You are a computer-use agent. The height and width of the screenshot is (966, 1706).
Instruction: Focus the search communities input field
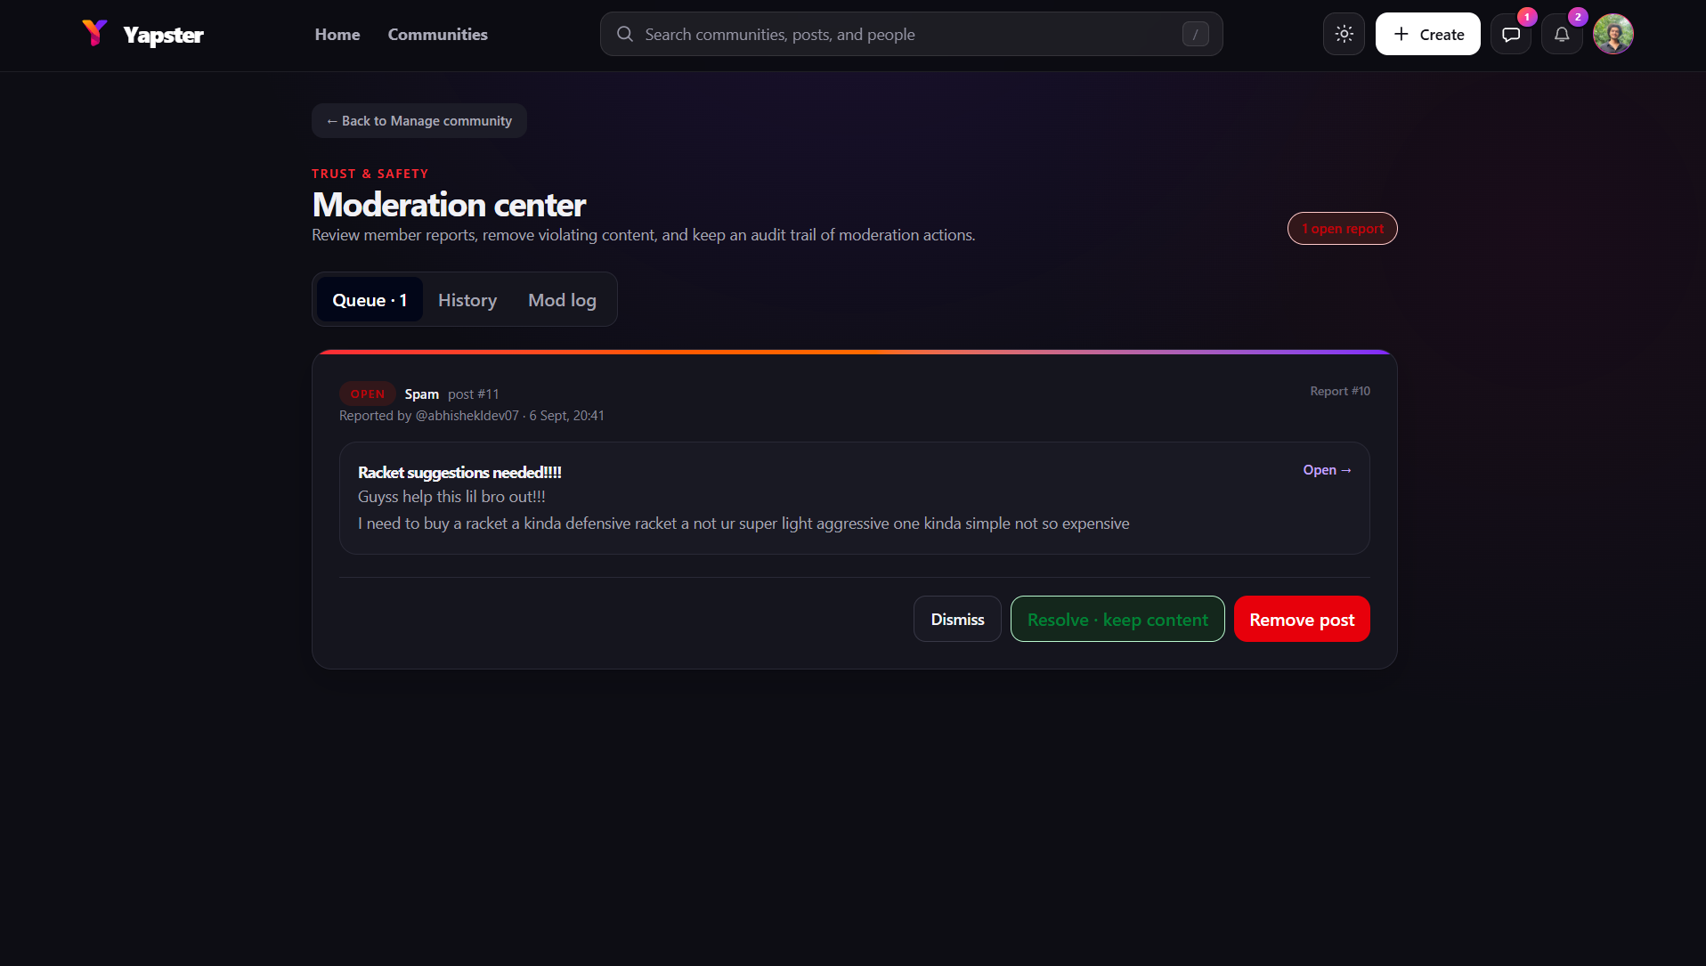point(911,34)
